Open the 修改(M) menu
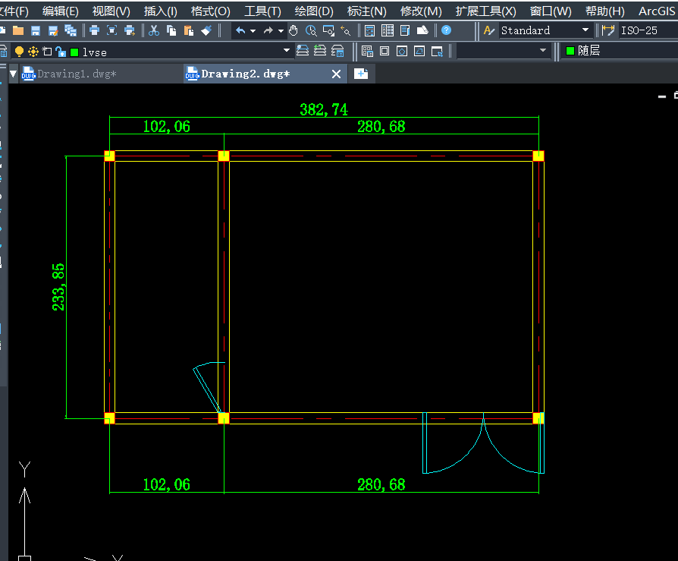This screenshot has width=678, height=561. 421,11
